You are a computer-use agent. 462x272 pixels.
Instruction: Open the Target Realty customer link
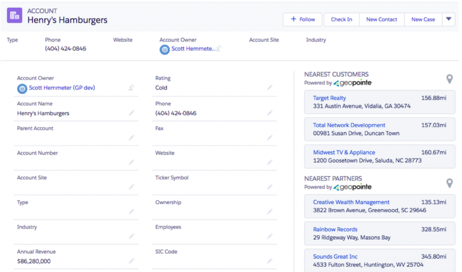(329, 98)
